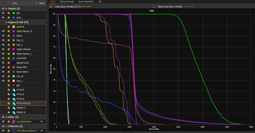
Task: Click the lock icon beside Spinal Cord
Action: pyautogui.click(x=9, y=63)
